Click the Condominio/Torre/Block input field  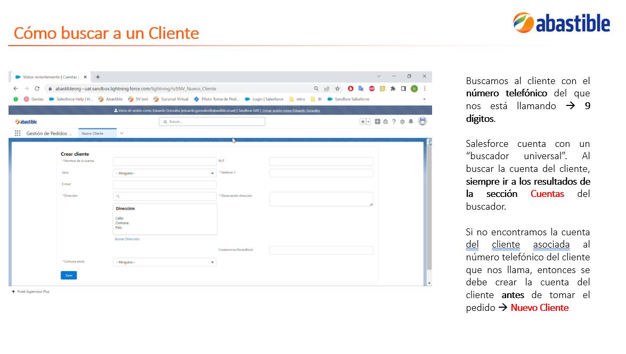pyautogui.click(x=321, y=250)
